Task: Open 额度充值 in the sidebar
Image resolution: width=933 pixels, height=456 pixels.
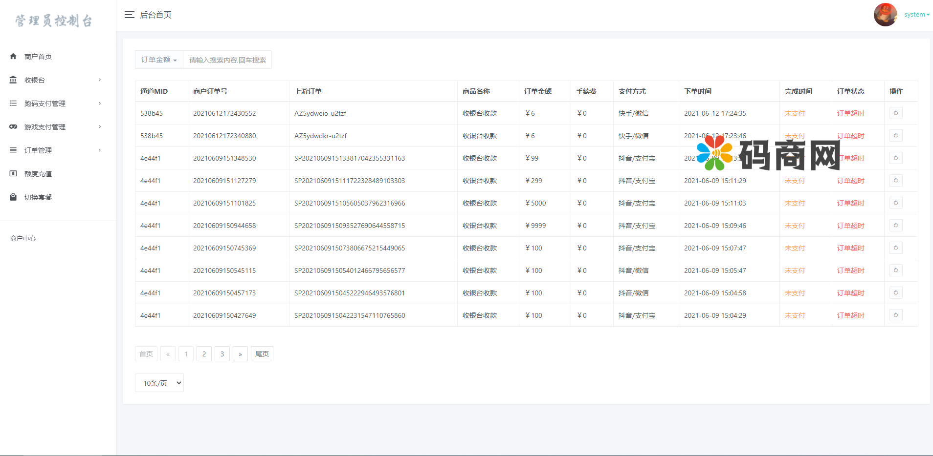Action: click(38, 174)
